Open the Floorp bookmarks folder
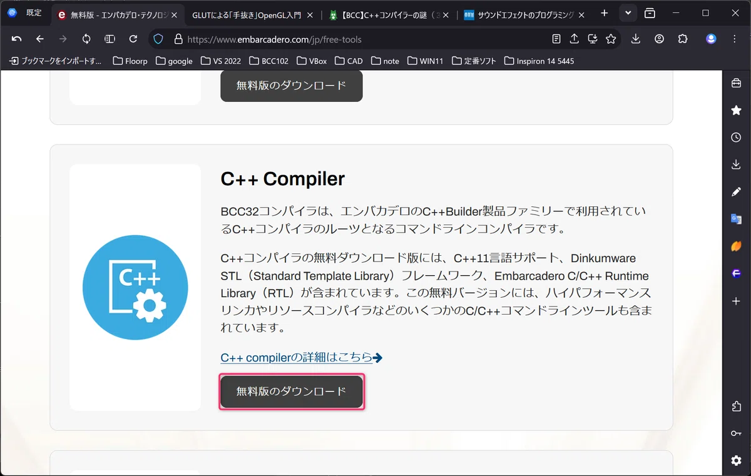Screen dimensions: 751x476 point(130,61)
